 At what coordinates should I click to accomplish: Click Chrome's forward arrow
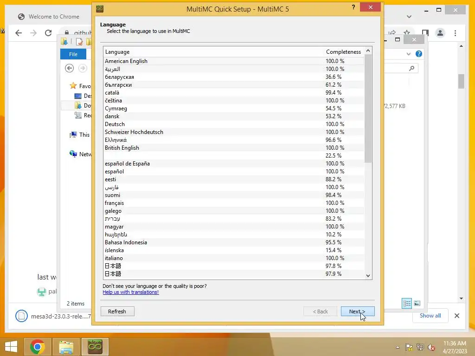point(33,33)
